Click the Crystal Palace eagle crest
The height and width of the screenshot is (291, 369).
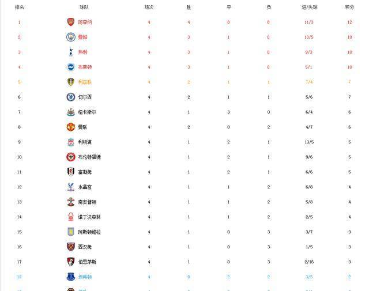(x=71, y=187)
